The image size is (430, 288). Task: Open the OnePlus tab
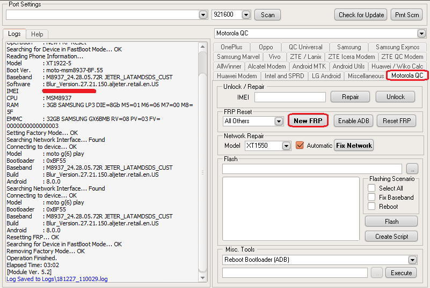point(231,47)
